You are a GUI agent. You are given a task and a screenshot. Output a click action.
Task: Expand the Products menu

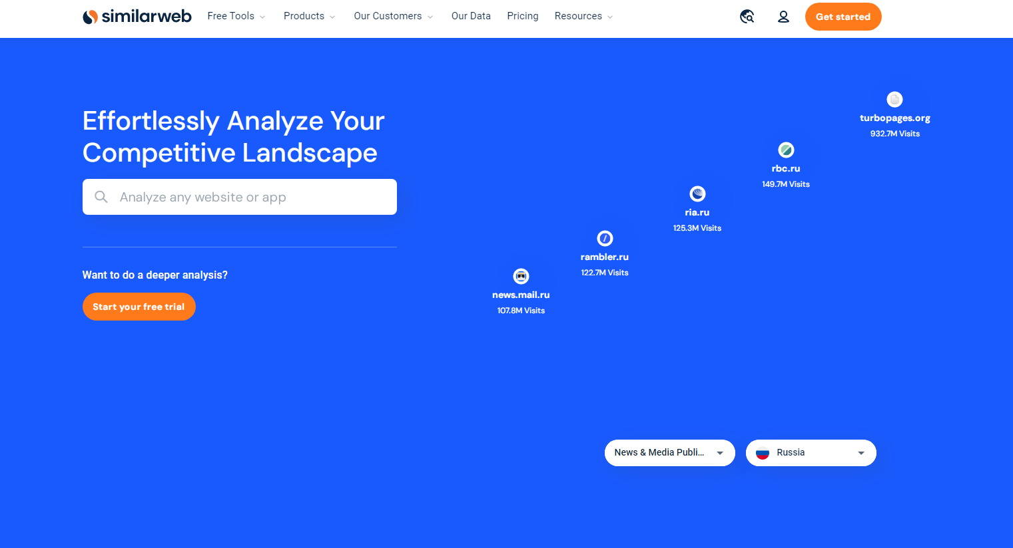(x=310, y=16)
